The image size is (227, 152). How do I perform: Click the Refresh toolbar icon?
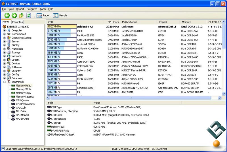coord(29,15)
